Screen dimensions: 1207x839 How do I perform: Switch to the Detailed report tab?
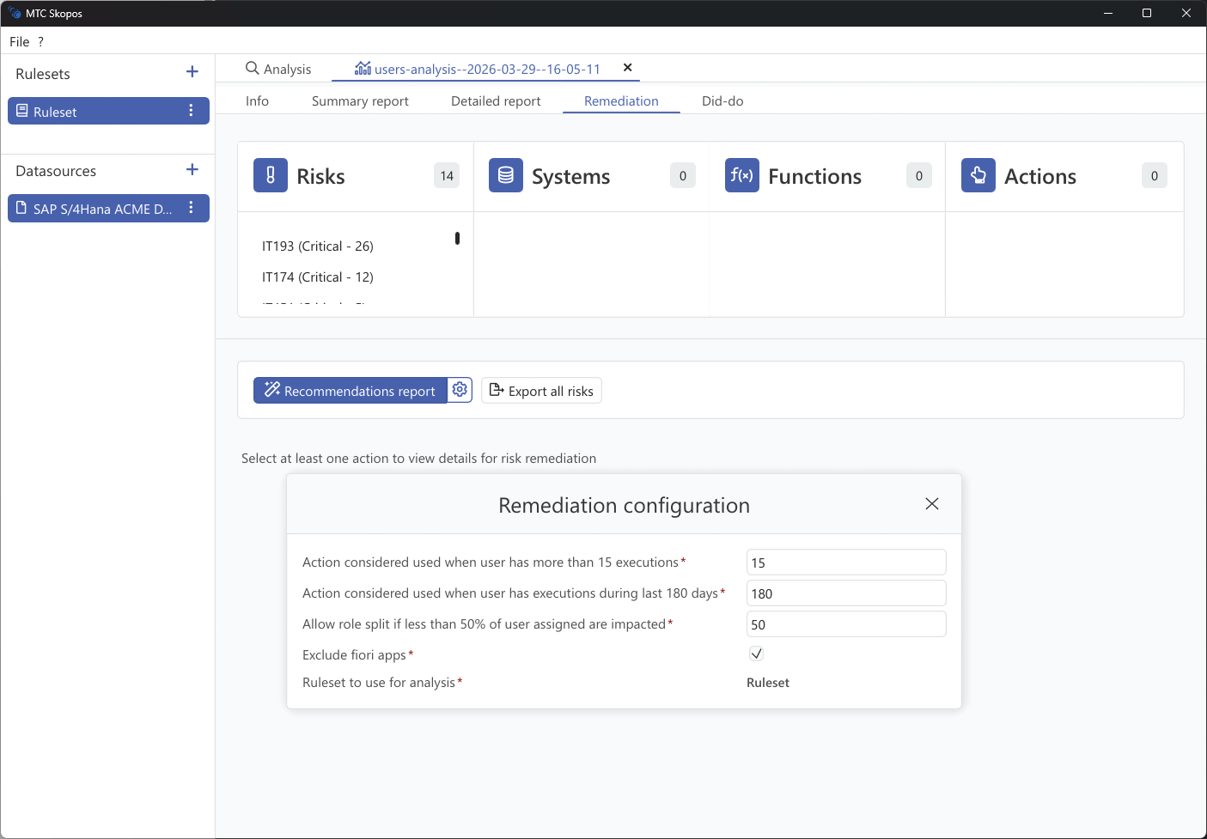pyautogui.click(x=496, y=100)
